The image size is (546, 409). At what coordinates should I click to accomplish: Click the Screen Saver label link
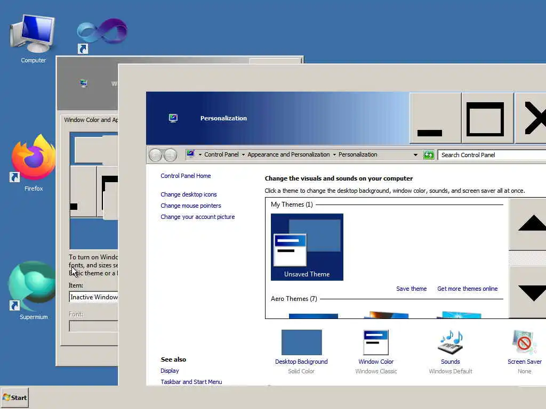pyautogui.click(x=525, y=362)
